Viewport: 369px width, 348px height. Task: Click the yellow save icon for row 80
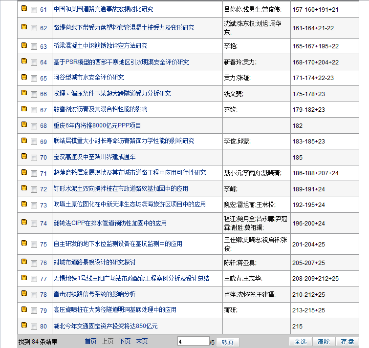click(24, 326)
